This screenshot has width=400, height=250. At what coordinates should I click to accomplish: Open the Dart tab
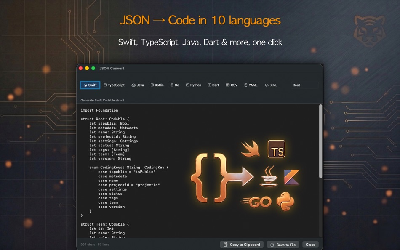213,85
